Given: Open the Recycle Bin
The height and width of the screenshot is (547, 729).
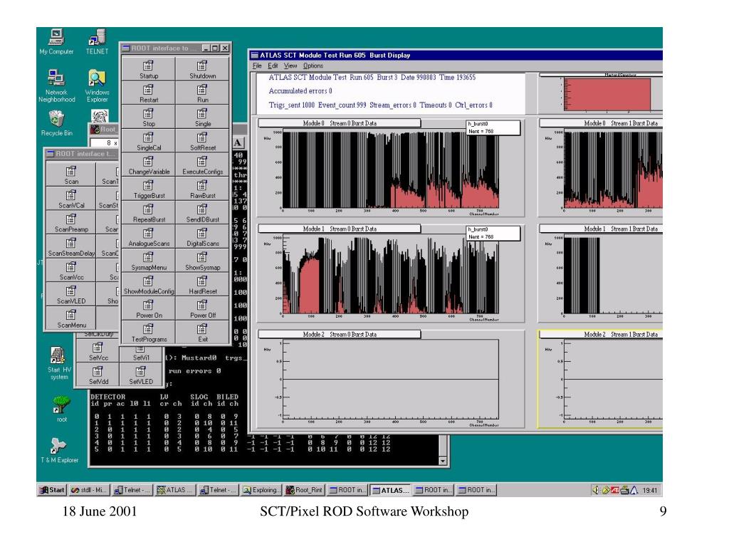Looking at the screenshot, I should click(x=56, y=123).
